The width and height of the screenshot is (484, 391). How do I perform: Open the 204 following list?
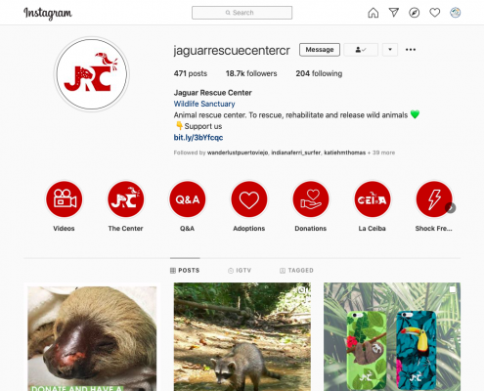[x=319, y=73]
